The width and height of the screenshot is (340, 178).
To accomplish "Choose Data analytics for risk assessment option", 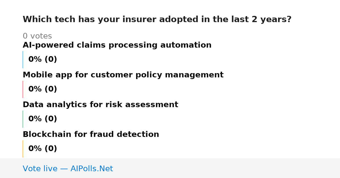I will coord(100,105).
